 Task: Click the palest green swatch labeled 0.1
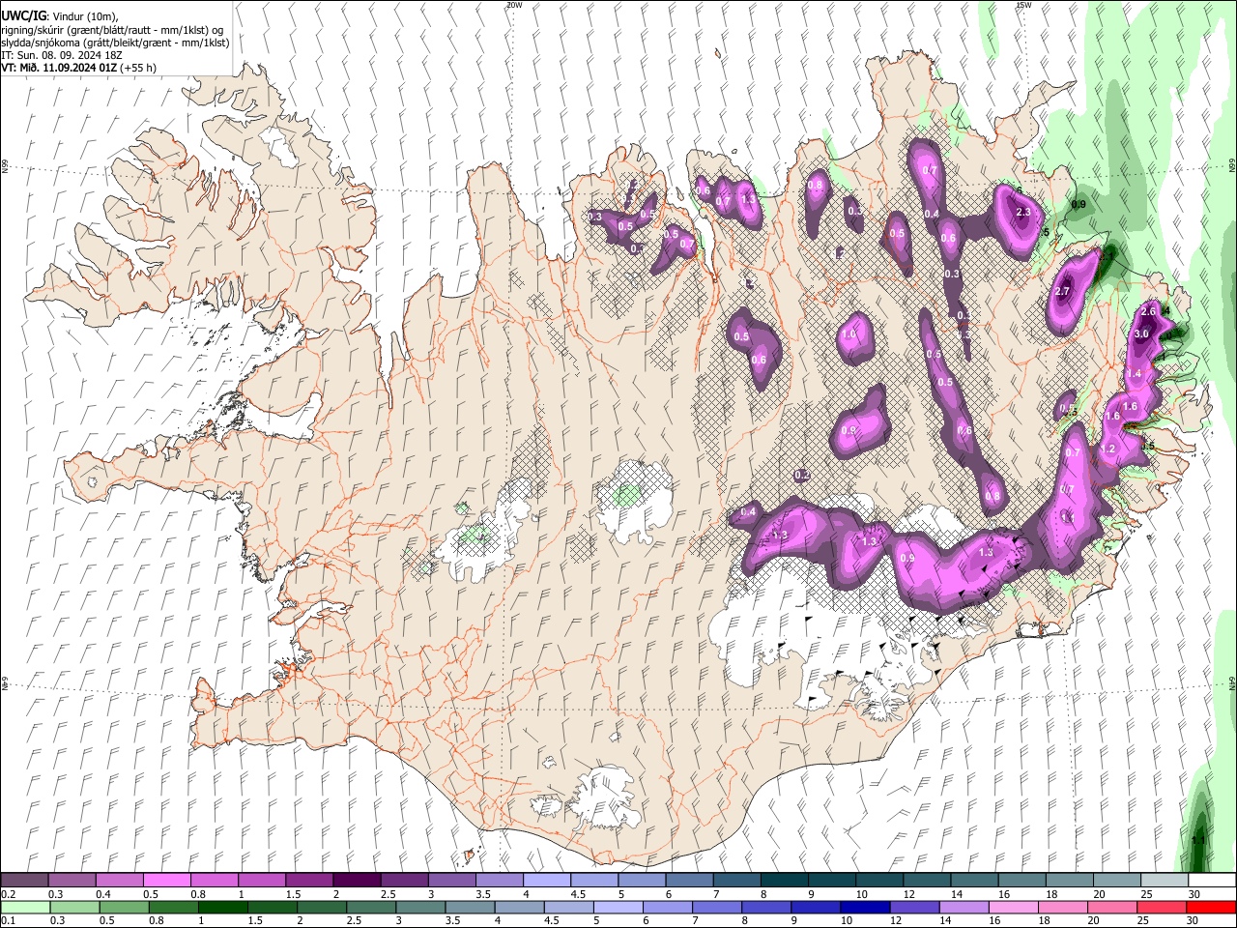tap(24, 907)
